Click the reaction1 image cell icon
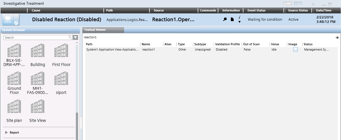 point(295,49)
